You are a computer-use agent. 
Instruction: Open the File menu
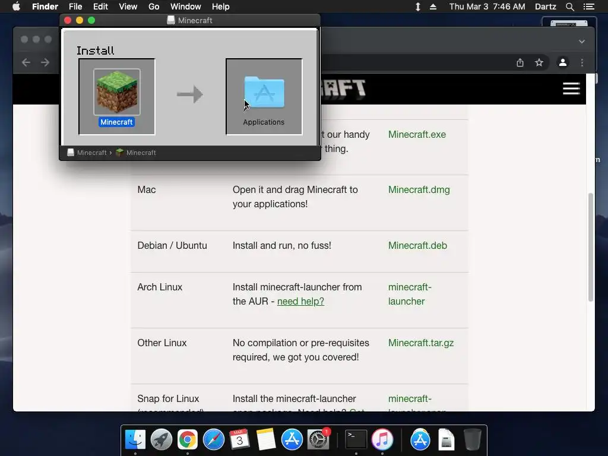pyautogui.click(x=75, y=7)
